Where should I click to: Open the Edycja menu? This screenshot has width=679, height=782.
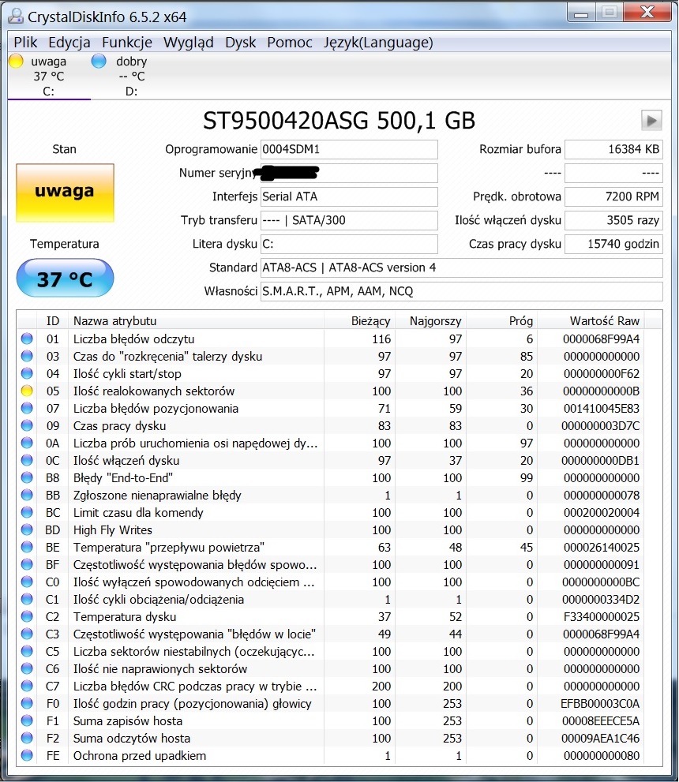pyautogui.click(x=69, y=43)
